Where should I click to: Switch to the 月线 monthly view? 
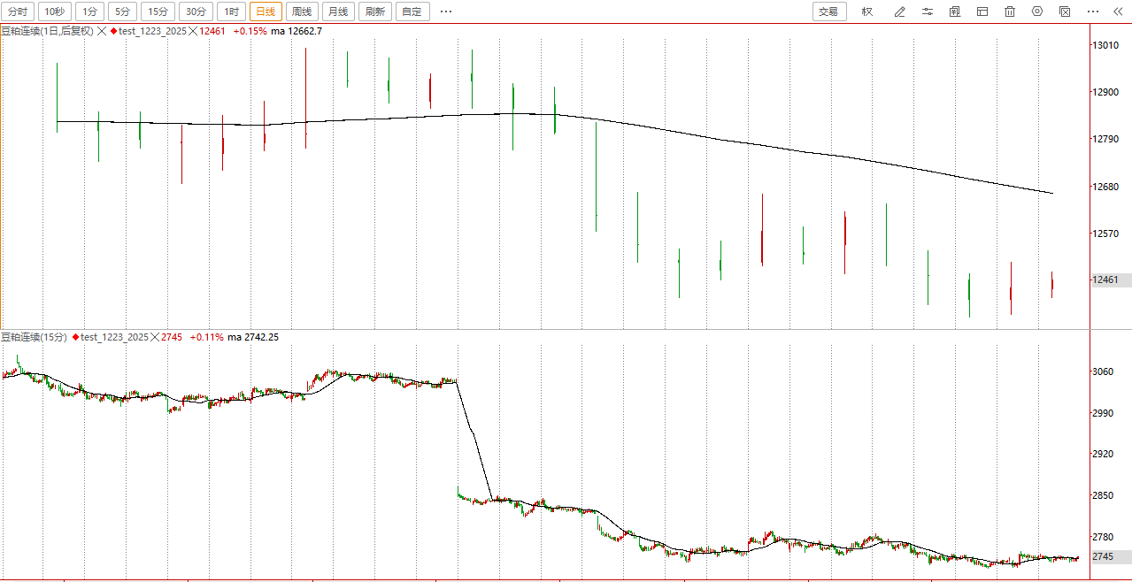tap(337, 11)
